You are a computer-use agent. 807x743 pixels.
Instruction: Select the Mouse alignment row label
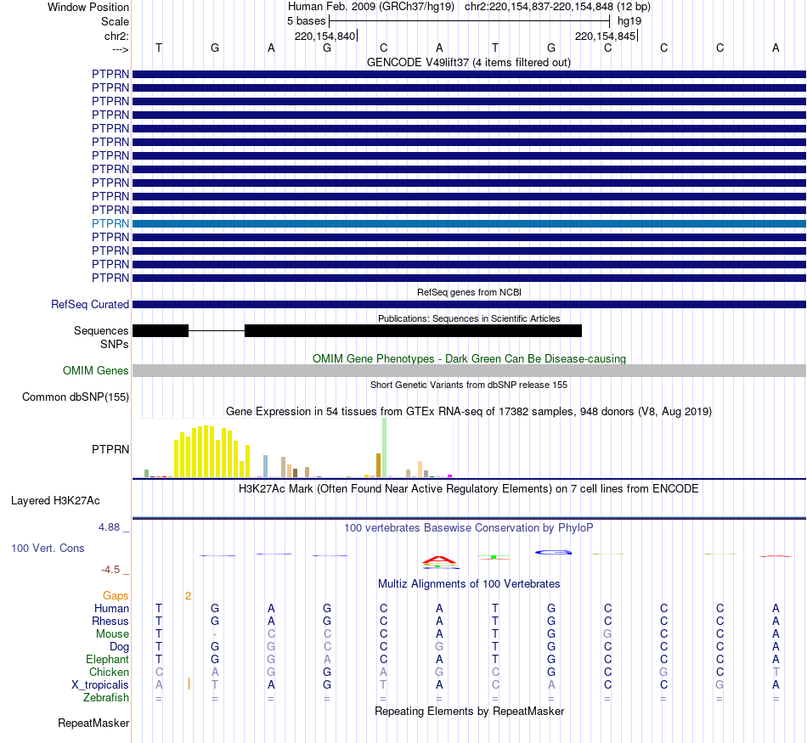point(112,634)
